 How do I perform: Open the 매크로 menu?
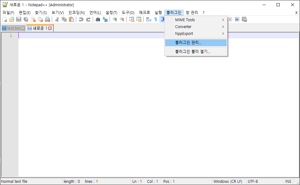[x=145, y=12]
